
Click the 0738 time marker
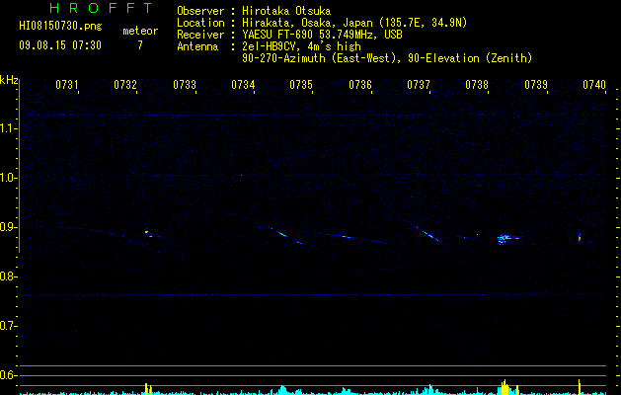(477, 85)
